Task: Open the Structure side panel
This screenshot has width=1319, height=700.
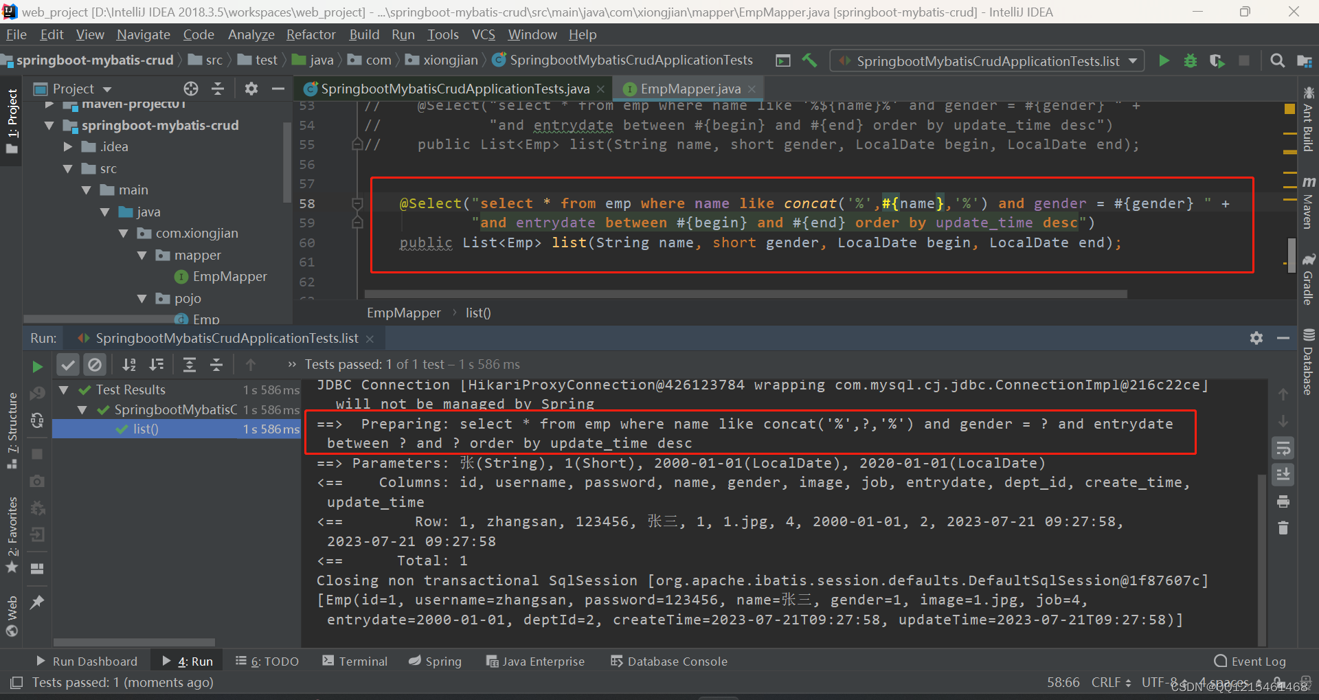Action: coord(12,431)
